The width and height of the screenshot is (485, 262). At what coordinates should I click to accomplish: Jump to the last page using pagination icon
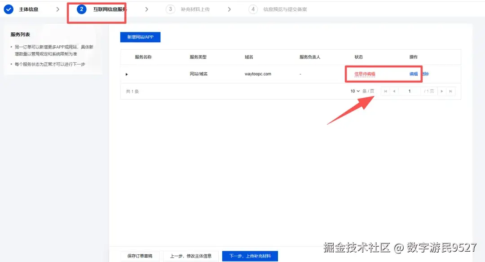pyautogui.click(x=451, y=91)
